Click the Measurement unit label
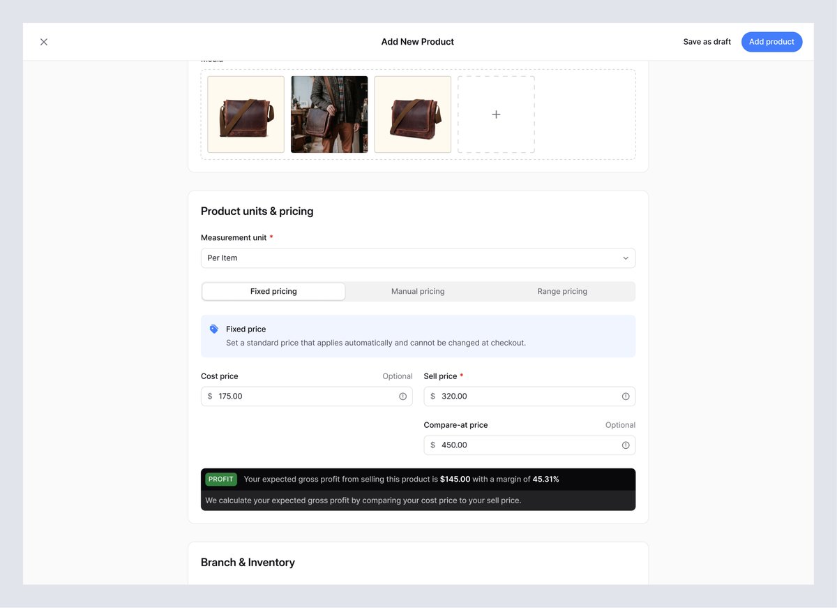The width and height of the screenshot is (837, 608). coord(234,237)
